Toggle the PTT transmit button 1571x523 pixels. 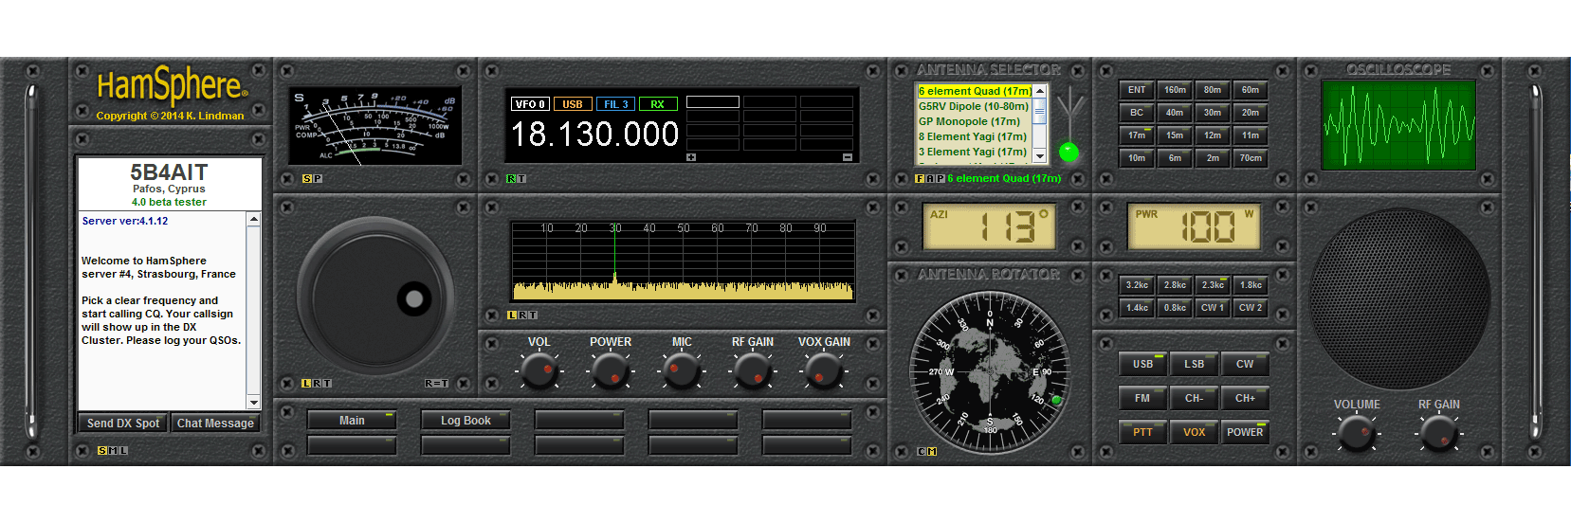point(1143,432)
